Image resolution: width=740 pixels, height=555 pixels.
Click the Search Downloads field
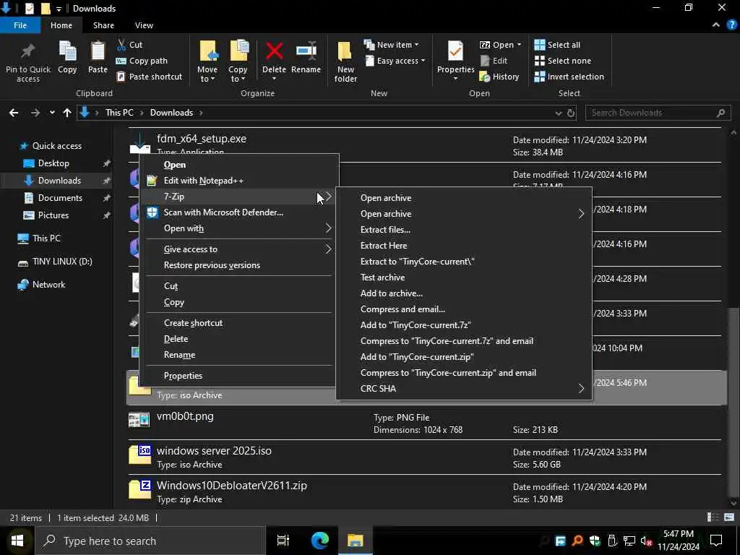click(658, 113)
